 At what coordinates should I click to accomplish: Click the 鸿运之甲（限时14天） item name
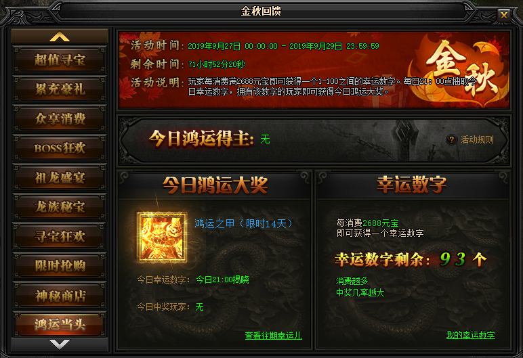[x=243, y=223]
